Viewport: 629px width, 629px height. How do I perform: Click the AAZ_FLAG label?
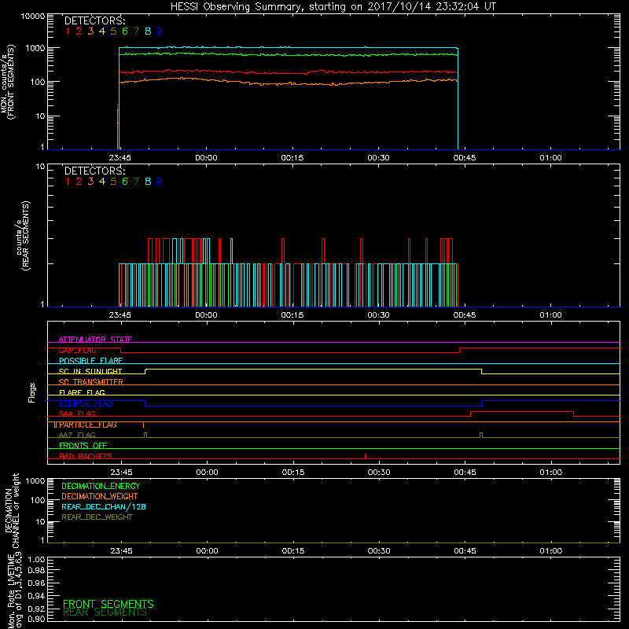coord(77,436)
